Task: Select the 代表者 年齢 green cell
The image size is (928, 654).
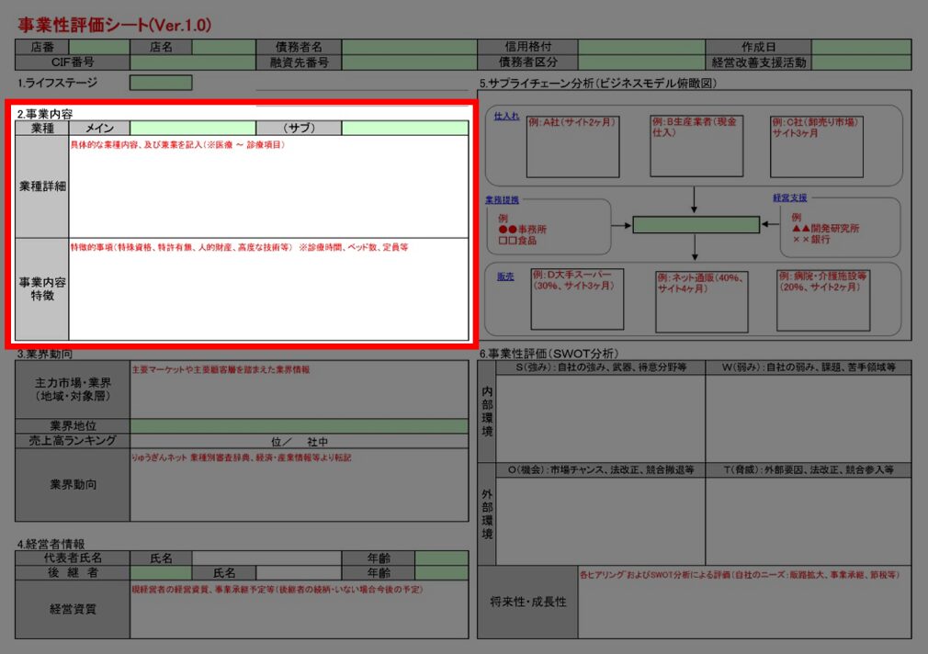Action: click(442, 558)
